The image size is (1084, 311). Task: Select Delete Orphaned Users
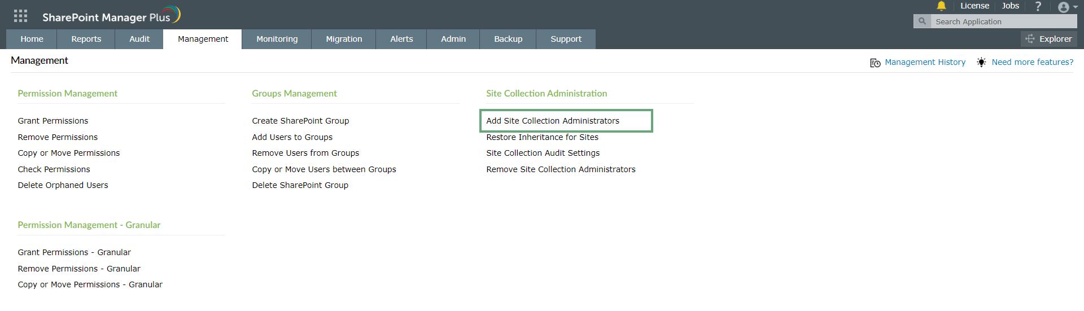coord(63,185)
